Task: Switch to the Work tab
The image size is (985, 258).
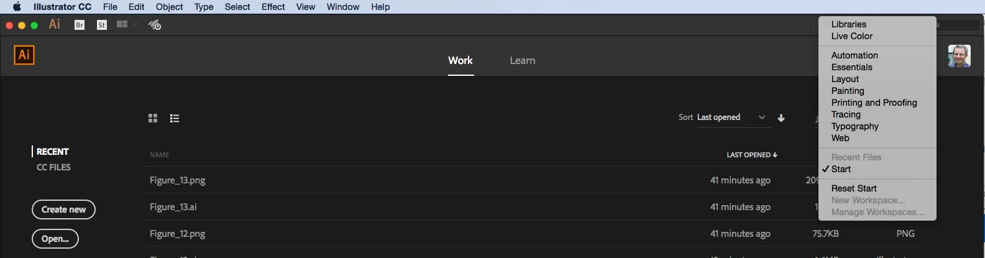Action: pos(460,60)
